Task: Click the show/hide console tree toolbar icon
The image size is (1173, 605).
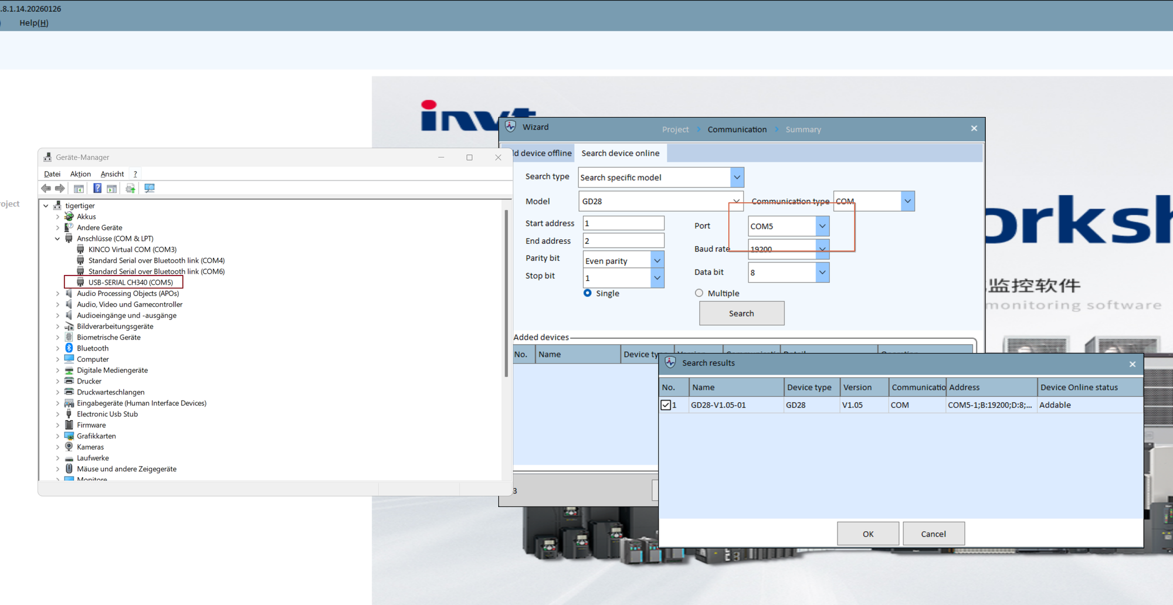Action: point(79,188)
